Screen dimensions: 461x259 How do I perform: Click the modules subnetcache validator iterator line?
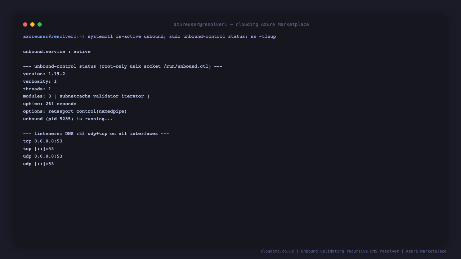pos(86,96)
